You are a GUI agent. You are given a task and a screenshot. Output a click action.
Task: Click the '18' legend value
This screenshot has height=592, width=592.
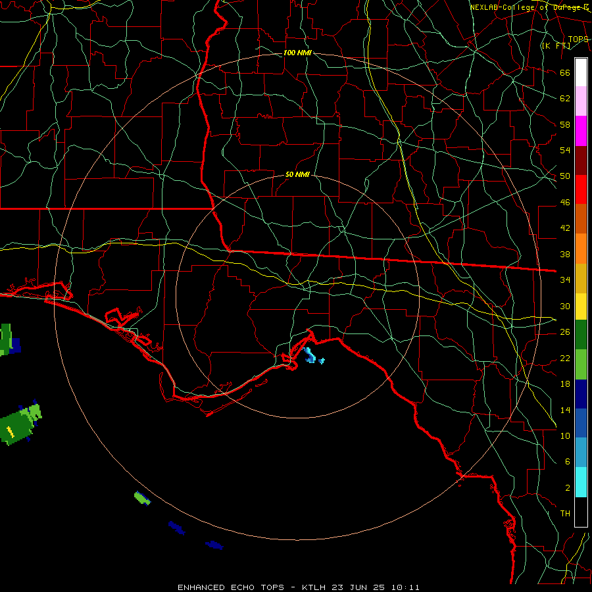[x=565, y=384]
